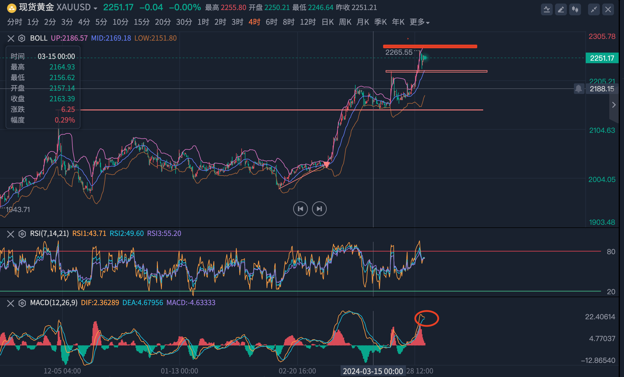The height and width of the screenshot is (377, 624).
Task: Switch to 1分 timeframe
Action: tap(33, 22)
